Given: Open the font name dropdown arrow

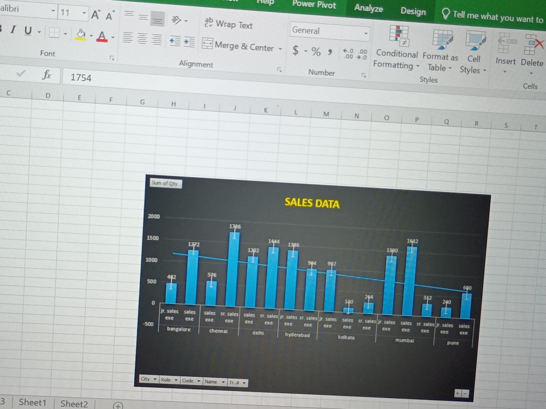Looking at the screenshot, I should click(53, 11).
